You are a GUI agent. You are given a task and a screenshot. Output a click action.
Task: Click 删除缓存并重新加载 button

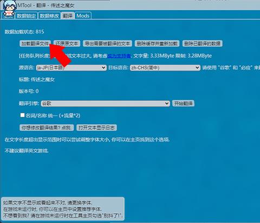[157, 44]
